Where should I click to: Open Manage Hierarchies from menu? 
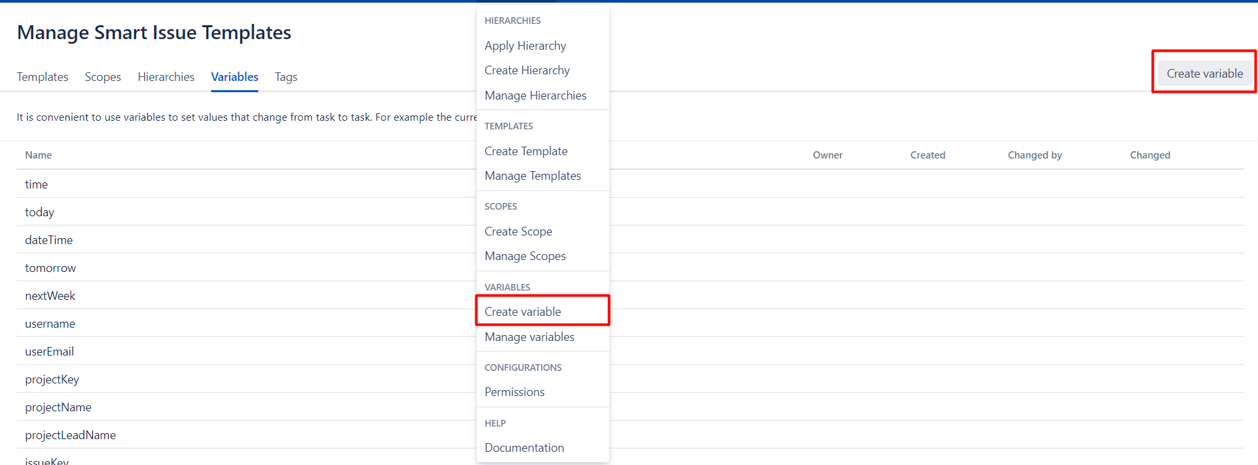535,96
